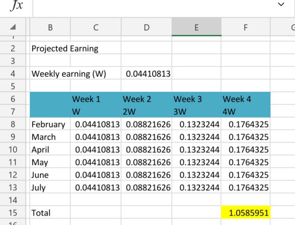This screenshot has width=295, height=225.
Task: Select column D header
Action: (x=146, y=27)
